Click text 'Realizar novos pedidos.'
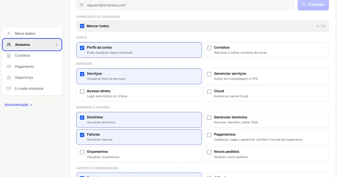The image size is (337, 177). [231, 157]
